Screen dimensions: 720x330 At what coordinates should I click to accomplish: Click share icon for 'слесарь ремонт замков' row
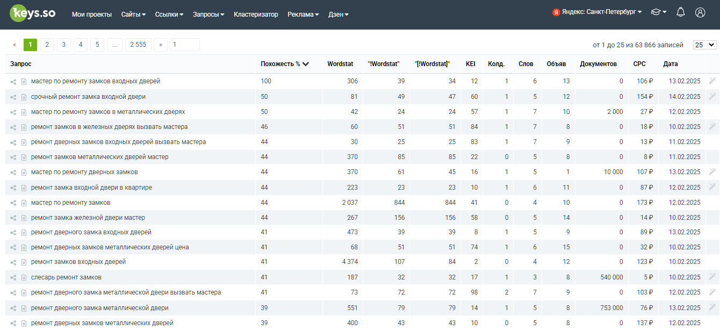pos(13,278)
